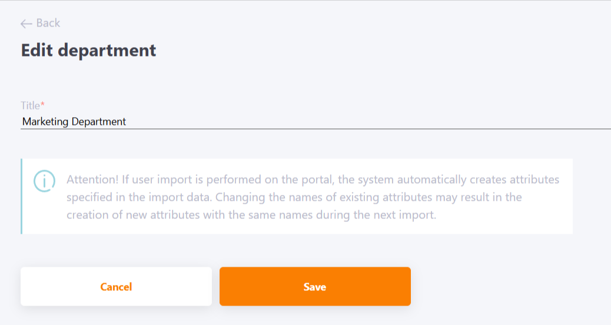Click the Title field label
The image size is (611, 325).
(30, 105)
